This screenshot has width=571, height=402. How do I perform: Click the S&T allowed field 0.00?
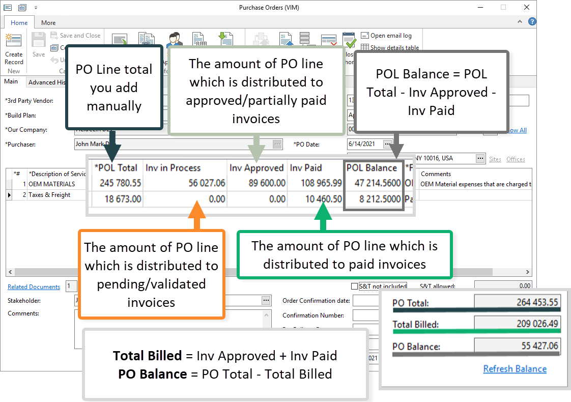pyautogui.click(x=503, y=286)
